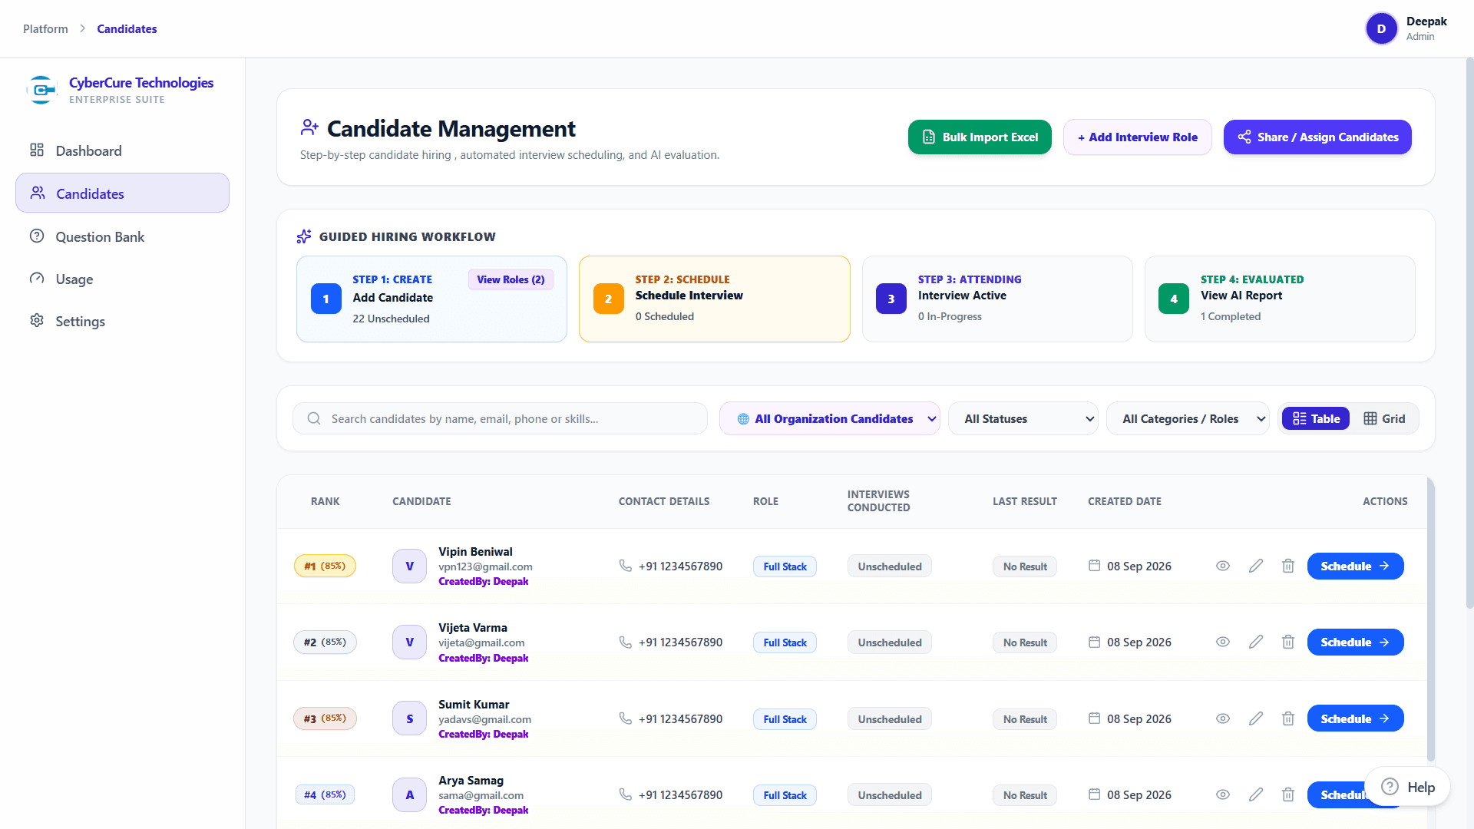
Task: Click phone icon in Vipin Beniwal row
Action: tap(625, 566)
